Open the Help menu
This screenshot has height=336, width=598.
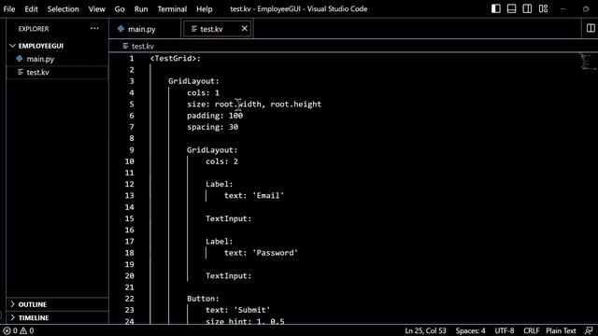point(205,8)
